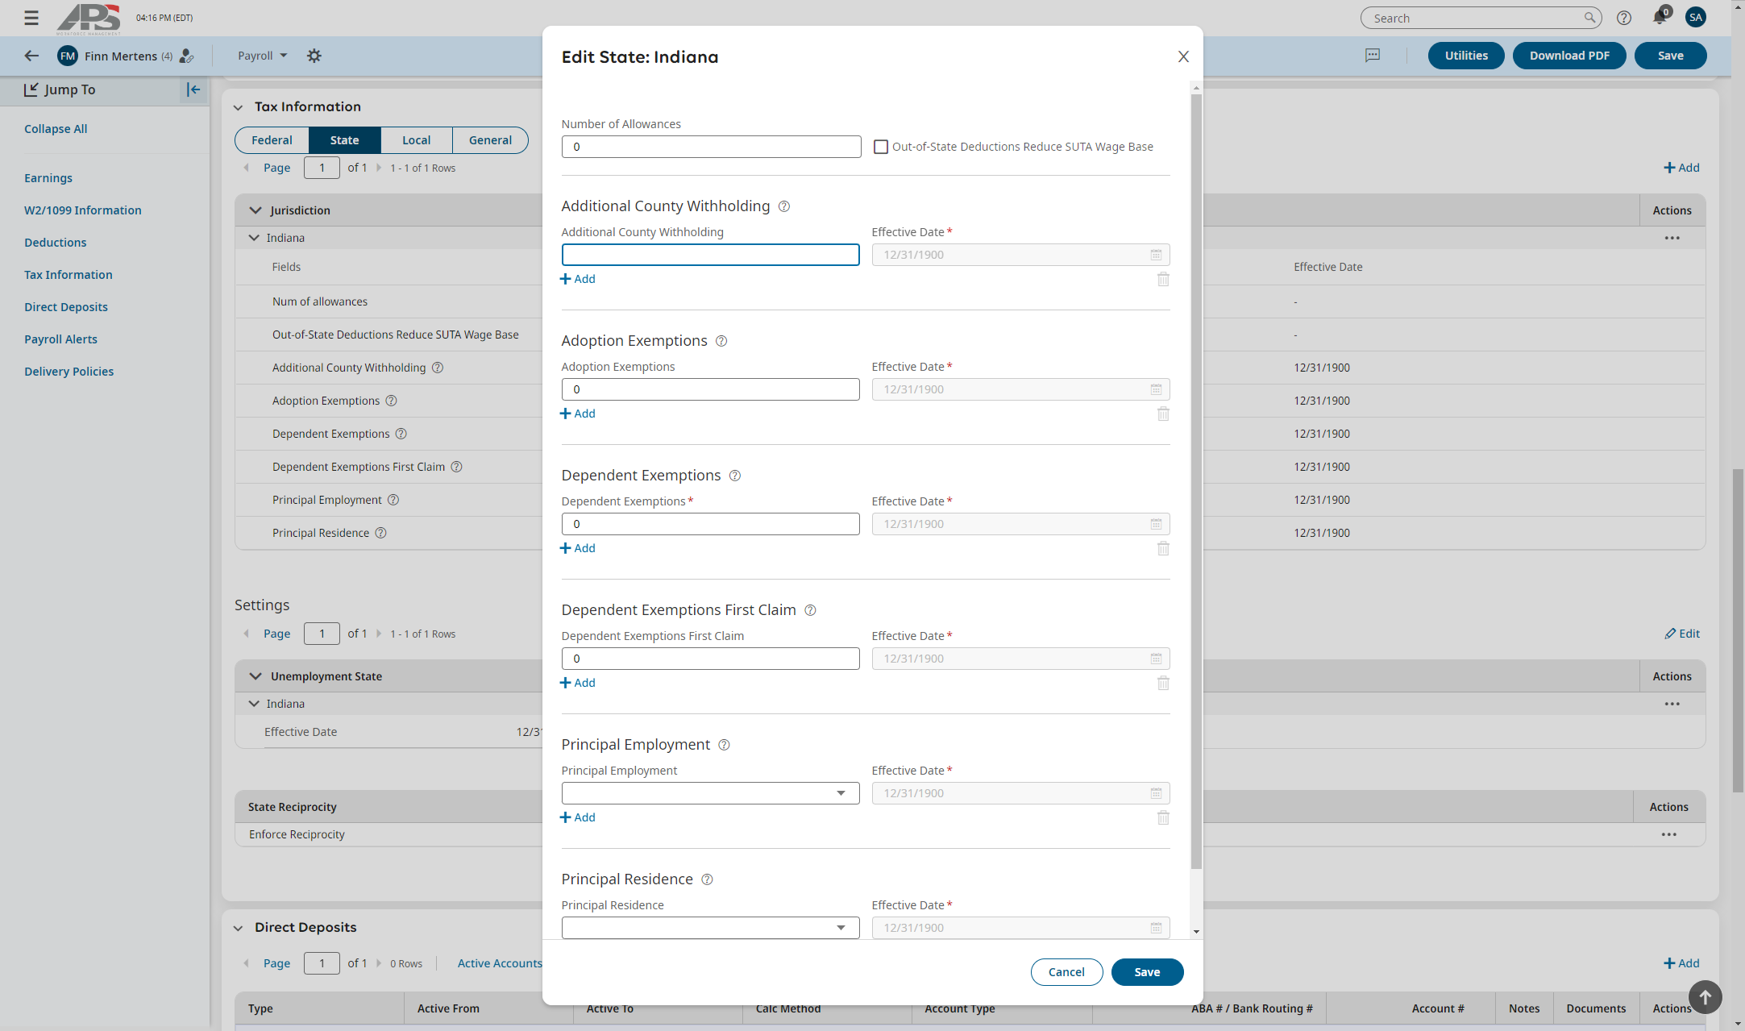The height and width of the screenshot is (1031, 1745).
Task: Collapse the Jump To sidebar panel
Action: coord(193,89)
